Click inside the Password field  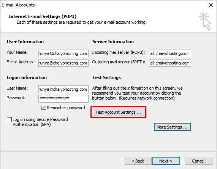[63, 99]
